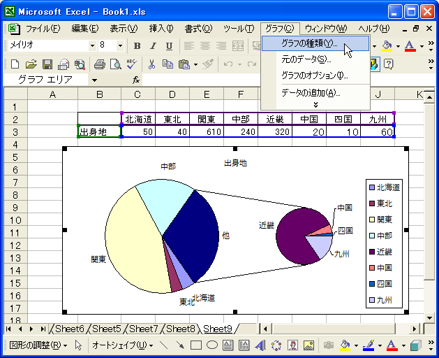Open 図形の調整 dropdown menu

[x=38, y=345]
